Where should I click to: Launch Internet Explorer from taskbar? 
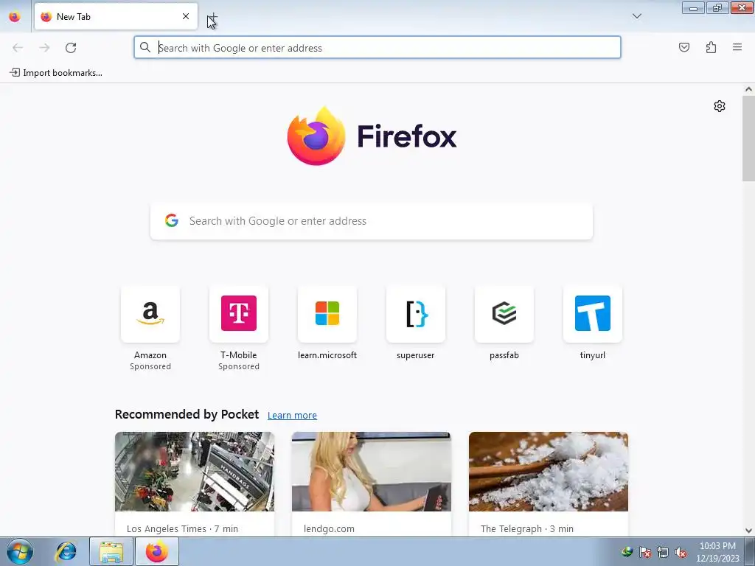coord(66,551)
